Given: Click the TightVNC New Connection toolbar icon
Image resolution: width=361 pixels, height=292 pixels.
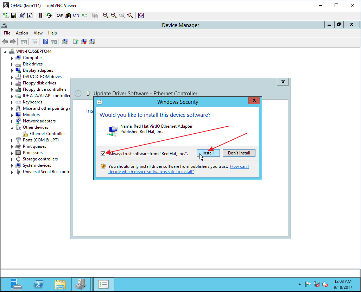Looking at the screenshot, I should point(6,15).
